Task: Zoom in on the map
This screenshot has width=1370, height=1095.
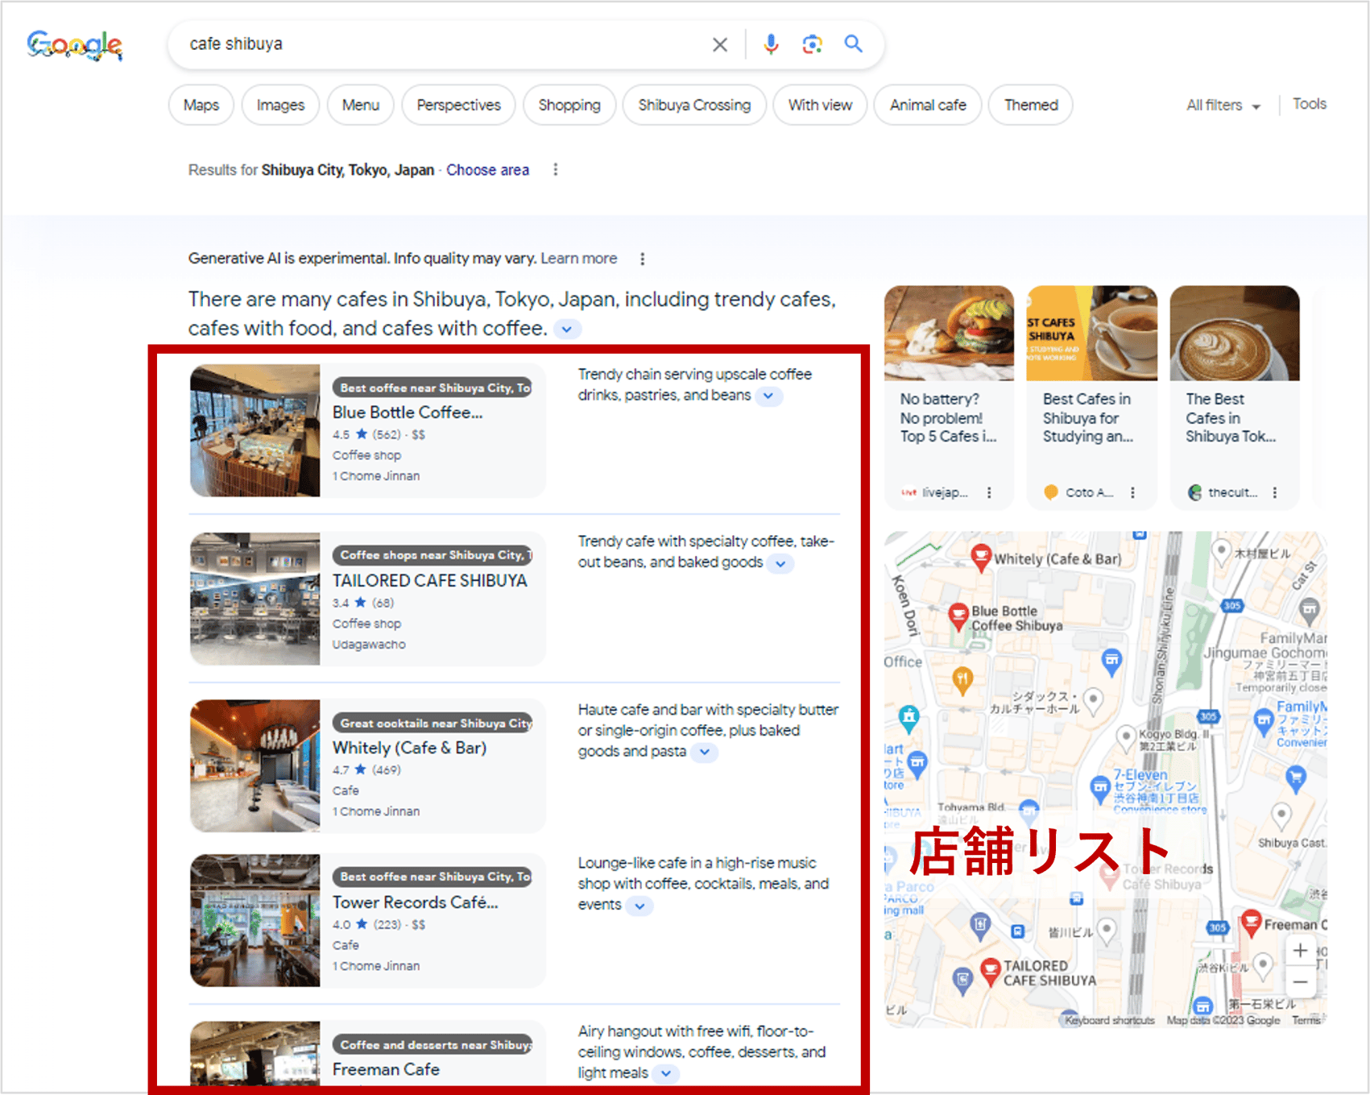Action: (1300, 951)
